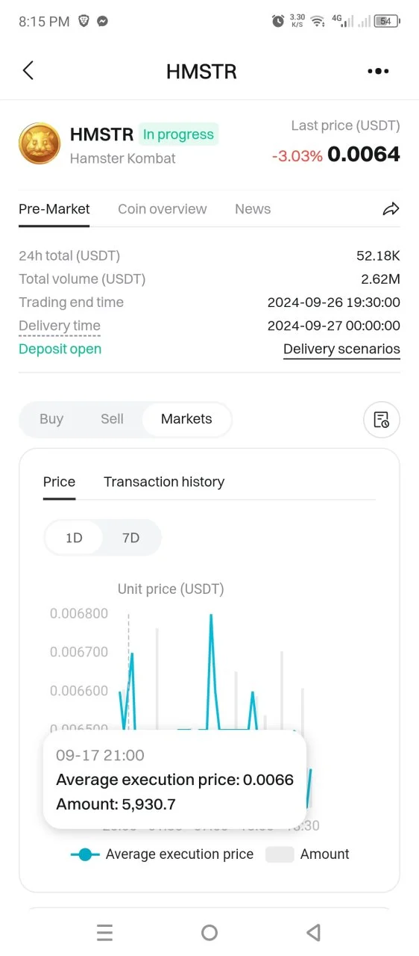The height and width of the screenshot is (956, 419).
Task: Open the Coin overview tab
Action: [x=163, y=209]
